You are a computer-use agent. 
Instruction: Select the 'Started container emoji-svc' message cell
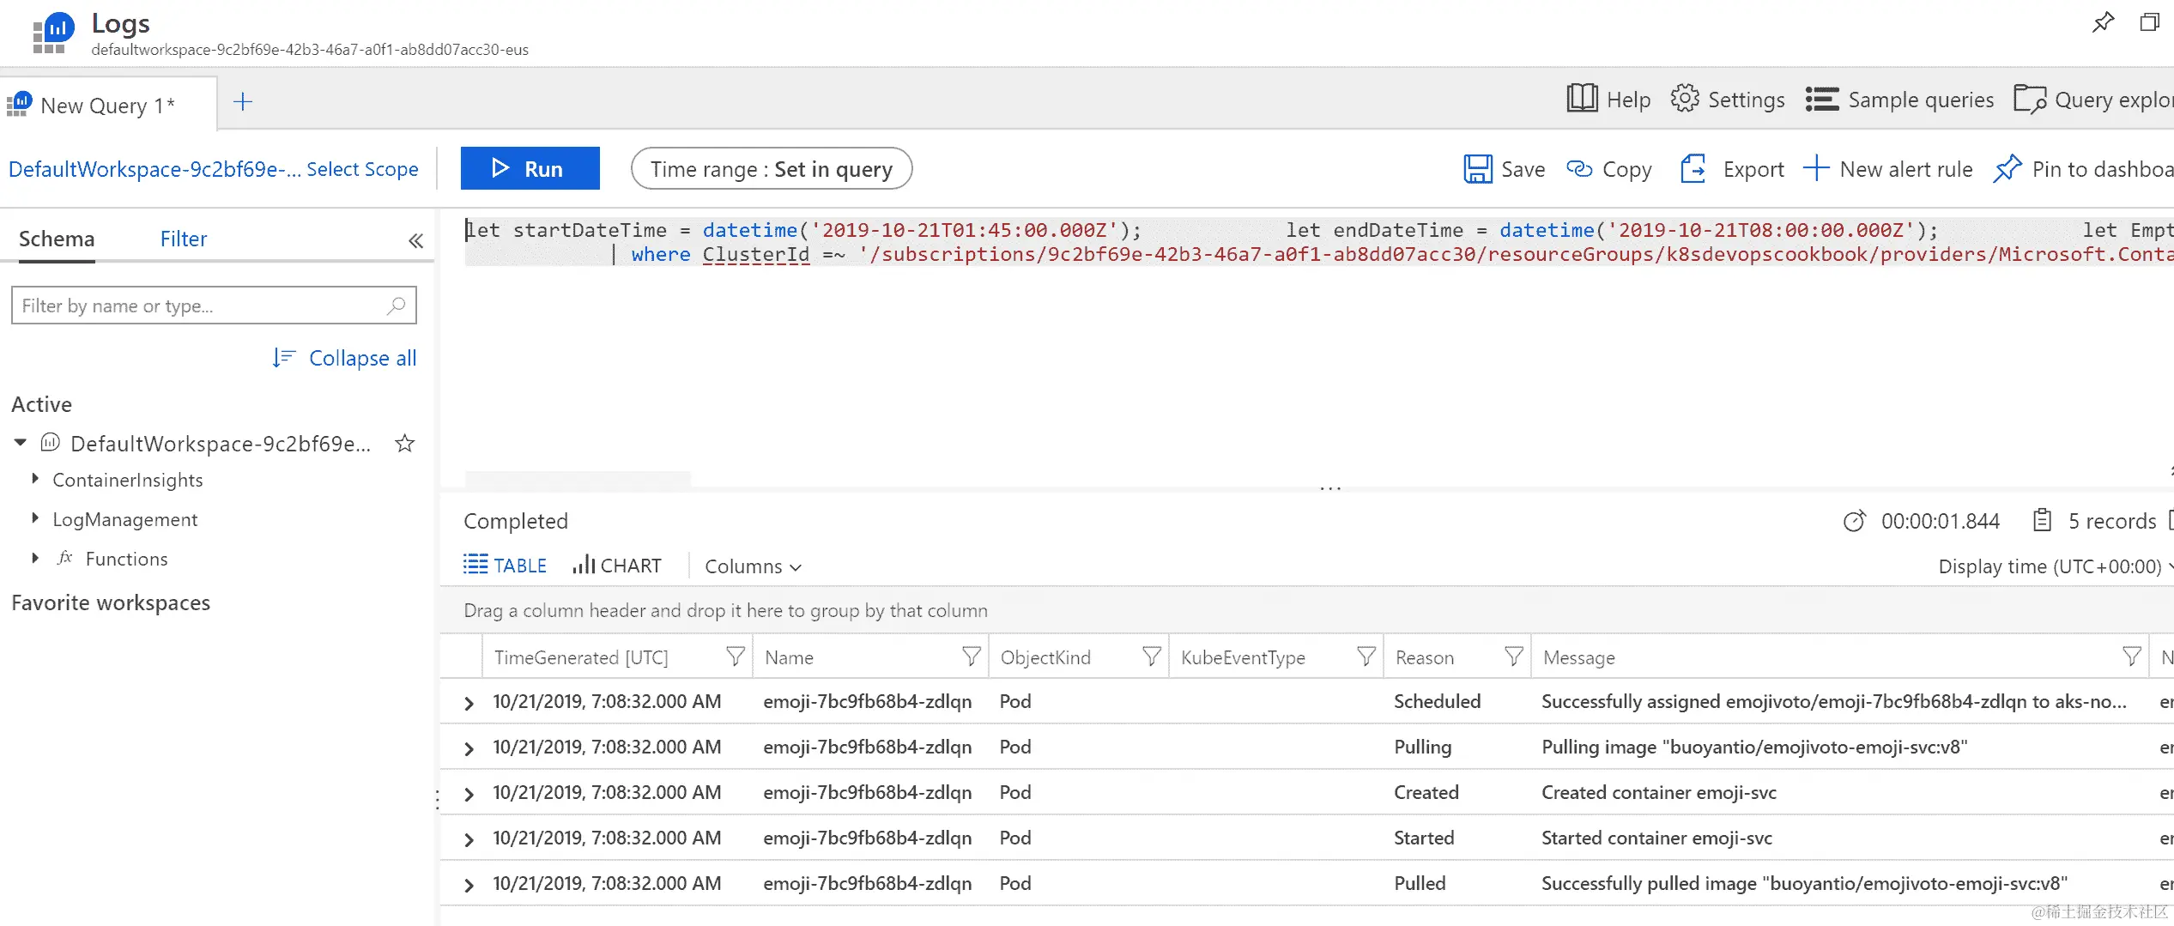point(1656,838)
